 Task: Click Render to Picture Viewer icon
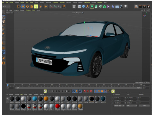144,7
